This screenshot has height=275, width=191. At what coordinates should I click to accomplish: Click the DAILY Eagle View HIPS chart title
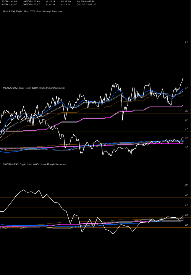[x=32, y=11]
